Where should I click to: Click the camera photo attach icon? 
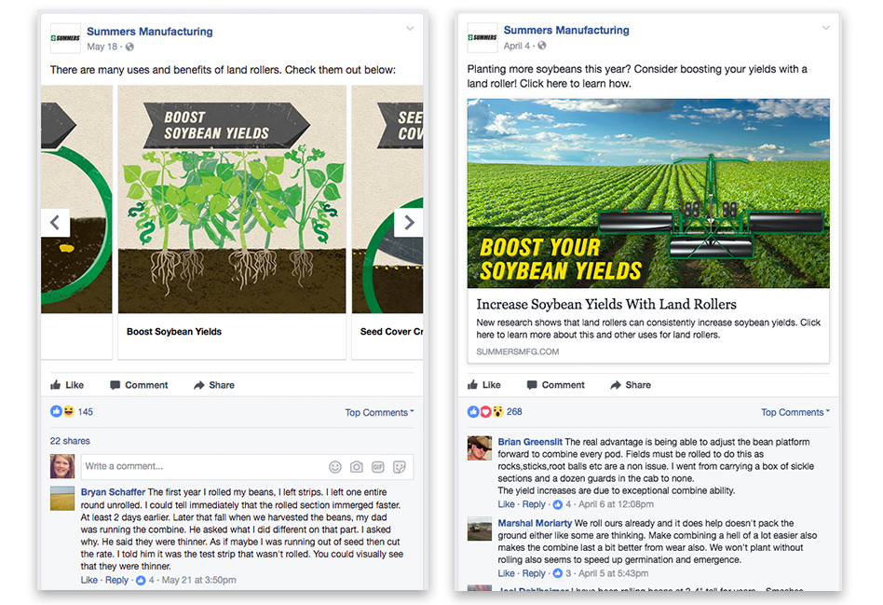click(357, 467)
